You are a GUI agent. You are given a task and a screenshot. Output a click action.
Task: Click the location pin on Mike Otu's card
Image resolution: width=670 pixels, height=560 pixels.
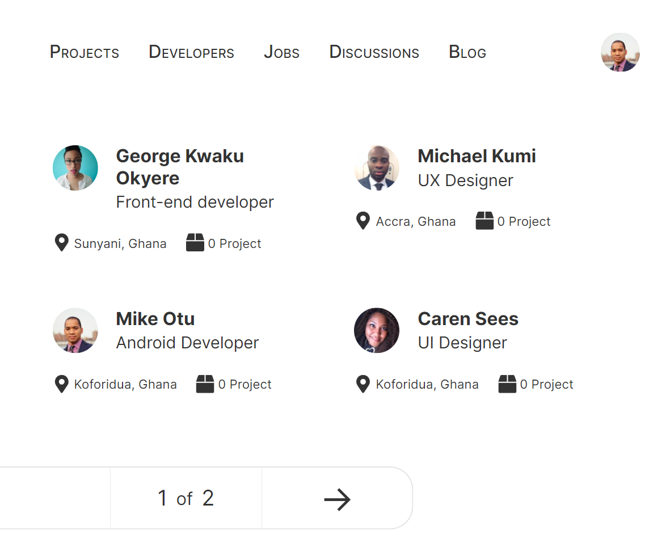click(61, 384)
